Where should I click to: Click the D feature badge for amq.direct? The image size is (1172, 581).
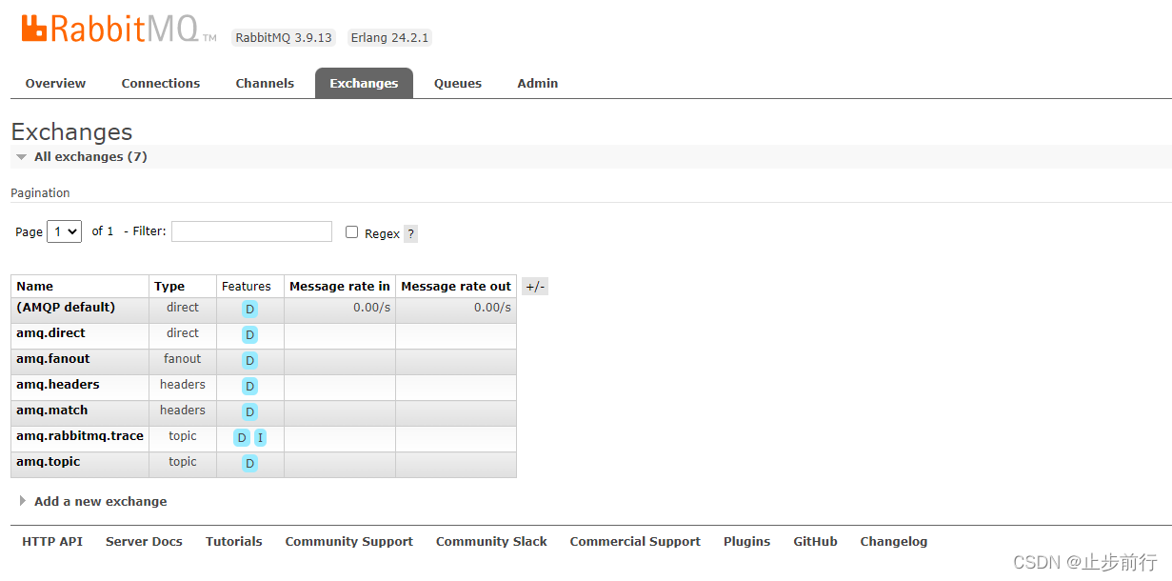coord(249,335)
